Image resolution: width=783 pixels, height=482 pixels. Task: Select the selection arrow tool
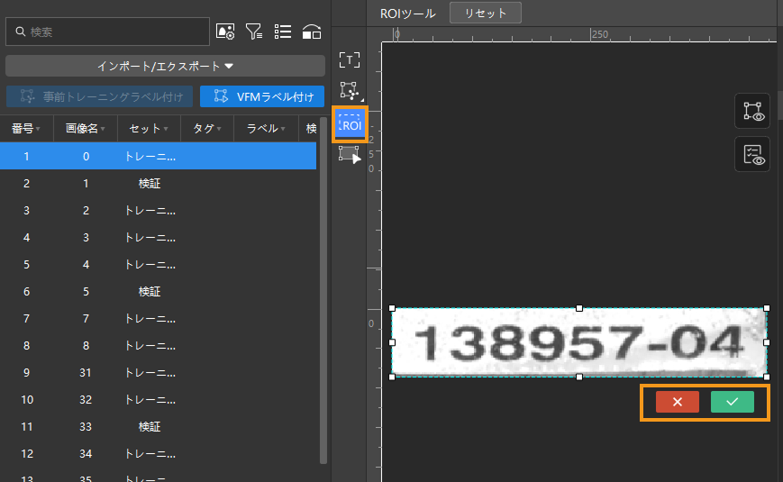350,155
